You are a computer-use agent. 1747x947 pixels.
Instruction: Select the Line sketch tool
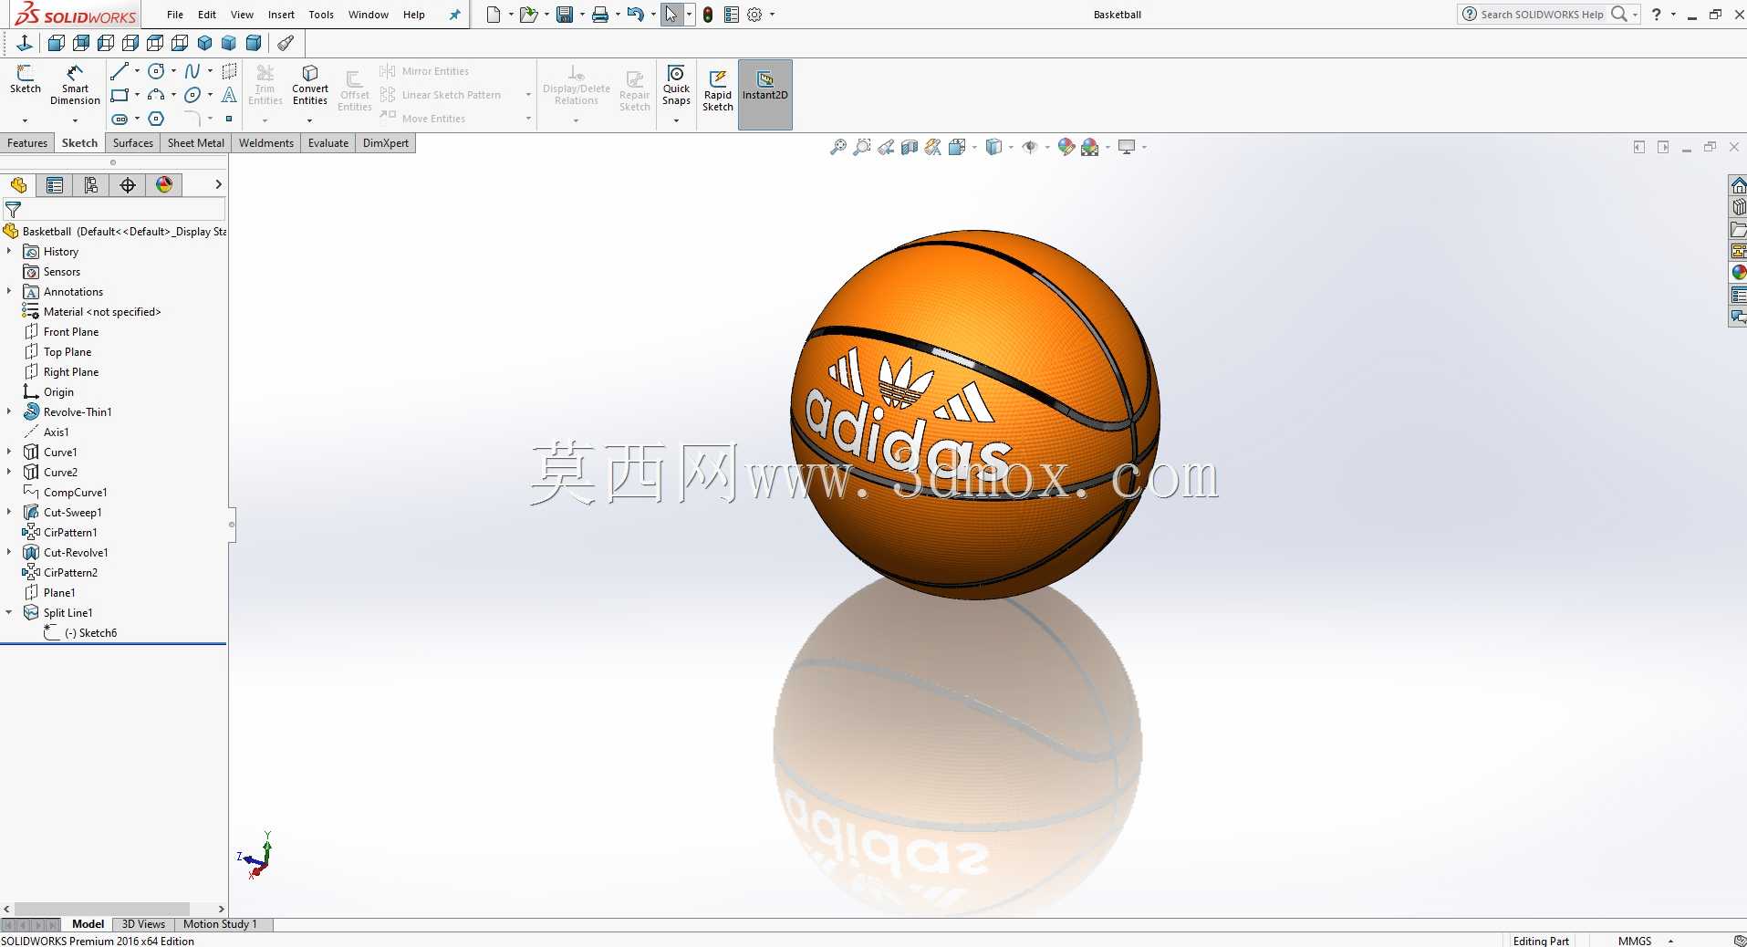[x=120, y=71]
